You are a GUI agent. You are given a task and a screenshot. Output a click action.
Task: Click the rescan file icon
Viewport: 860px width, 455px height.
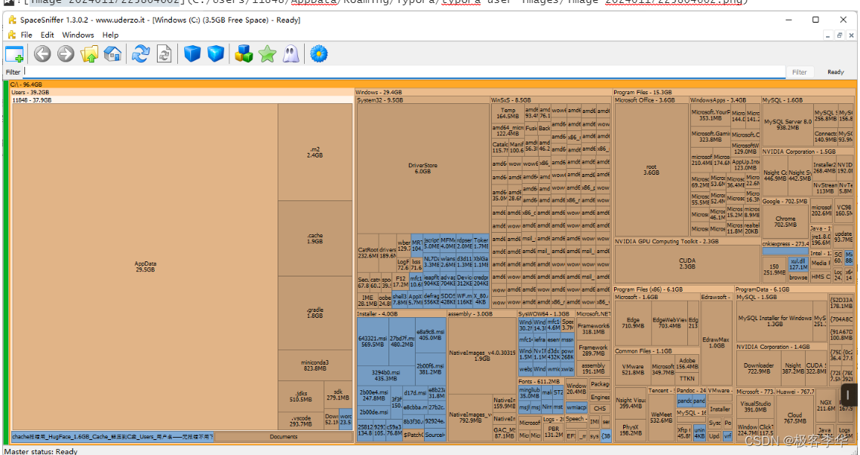click(x=164, y=53)
